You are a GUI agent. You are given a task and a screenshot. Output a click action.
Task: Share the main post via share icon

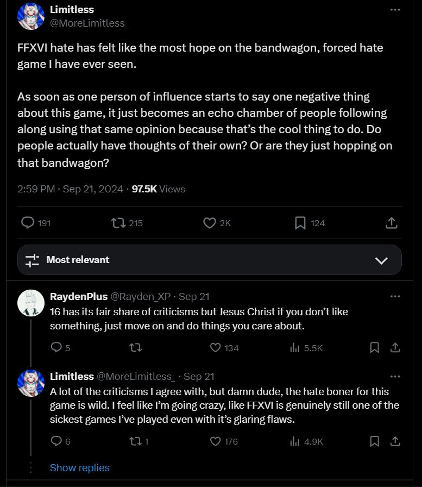[x=392, y=223]
